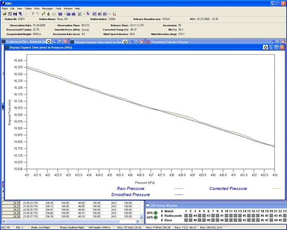
Task: Click the table cell 23:35:25.778
Action: point(30,210)
